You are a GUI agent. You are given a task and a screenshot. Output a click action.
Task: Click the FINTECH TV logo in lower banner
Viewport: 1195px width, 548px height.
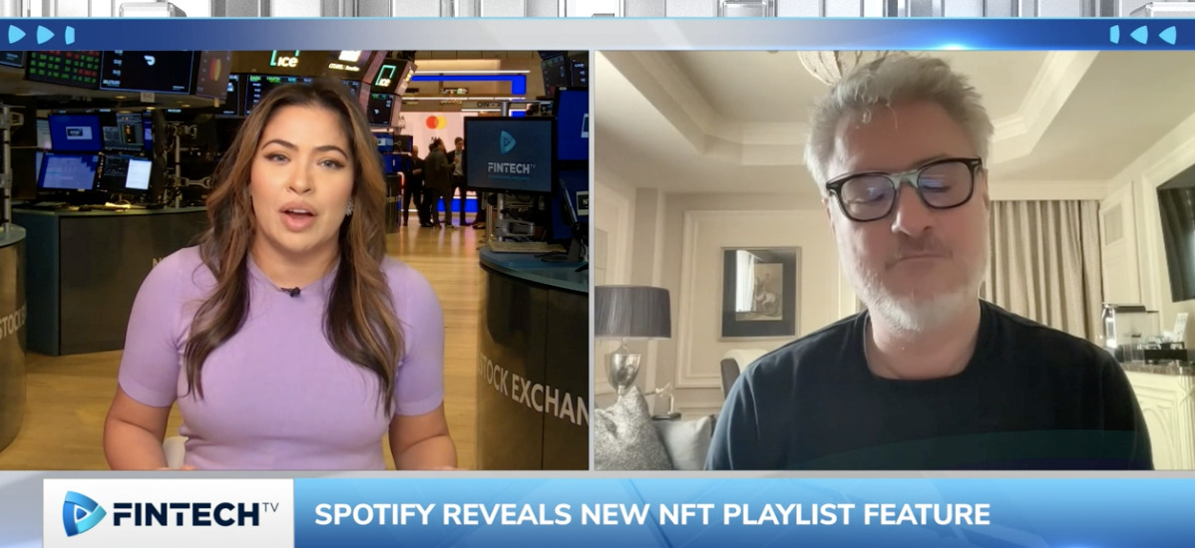(x=170, y=513)
